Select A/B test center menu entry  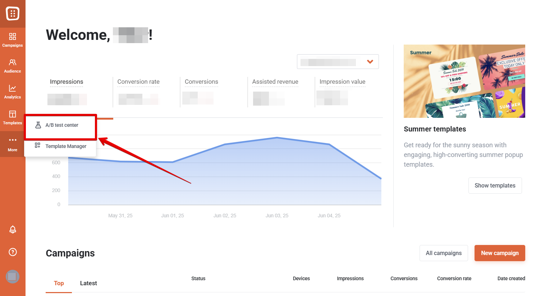61,125
